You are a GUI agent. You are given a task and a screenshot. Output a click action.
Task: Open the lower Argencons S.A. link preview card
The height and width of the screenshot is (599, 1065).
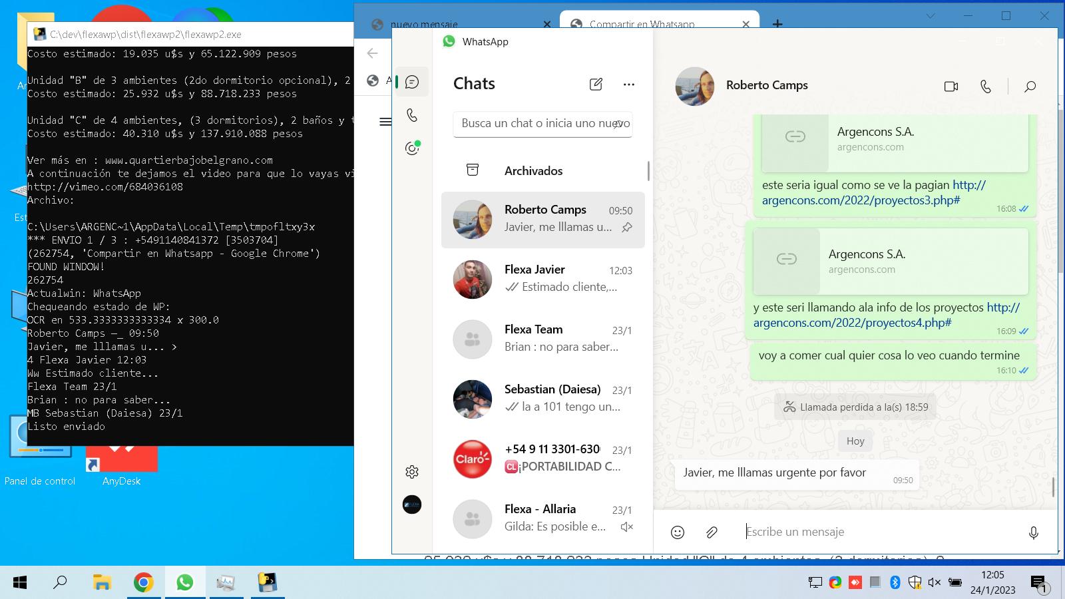tap(891, 261)
